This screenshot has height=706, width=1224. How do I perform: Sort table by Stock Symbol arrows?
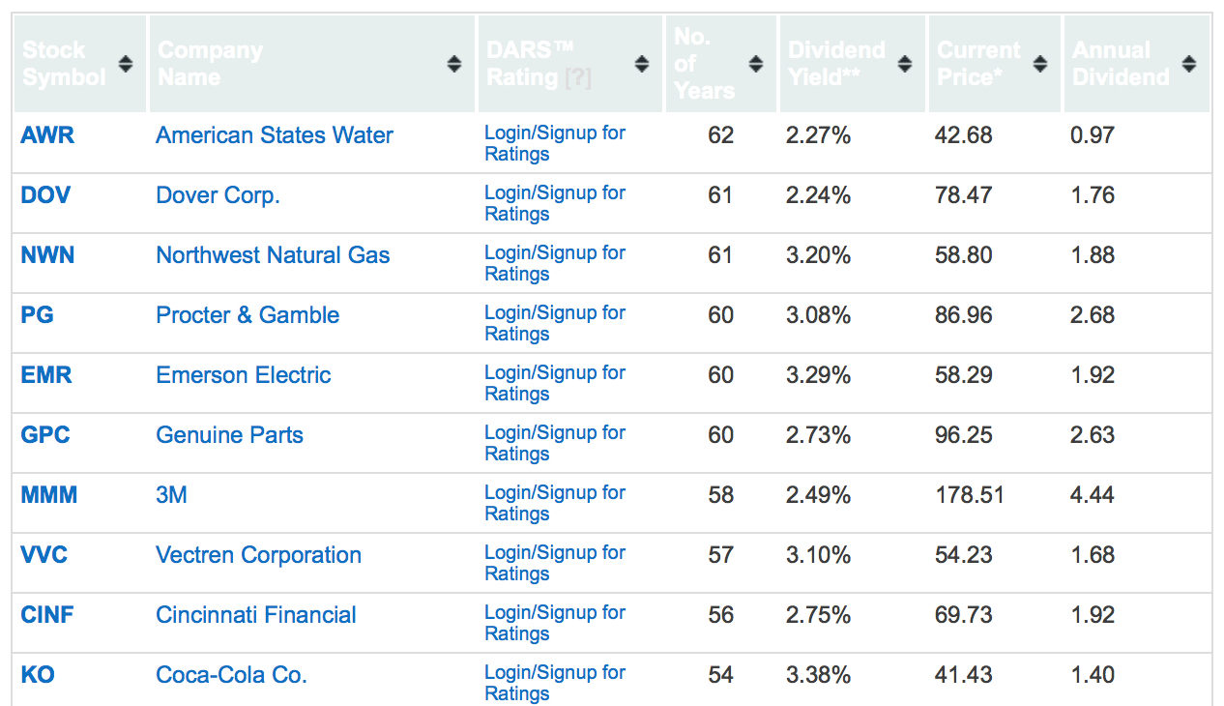[x=126, y=64]
